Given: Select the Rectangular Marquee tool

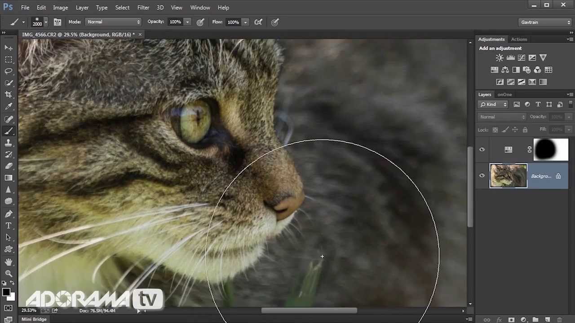Looking at the screenshot, I should pos(9,59).
